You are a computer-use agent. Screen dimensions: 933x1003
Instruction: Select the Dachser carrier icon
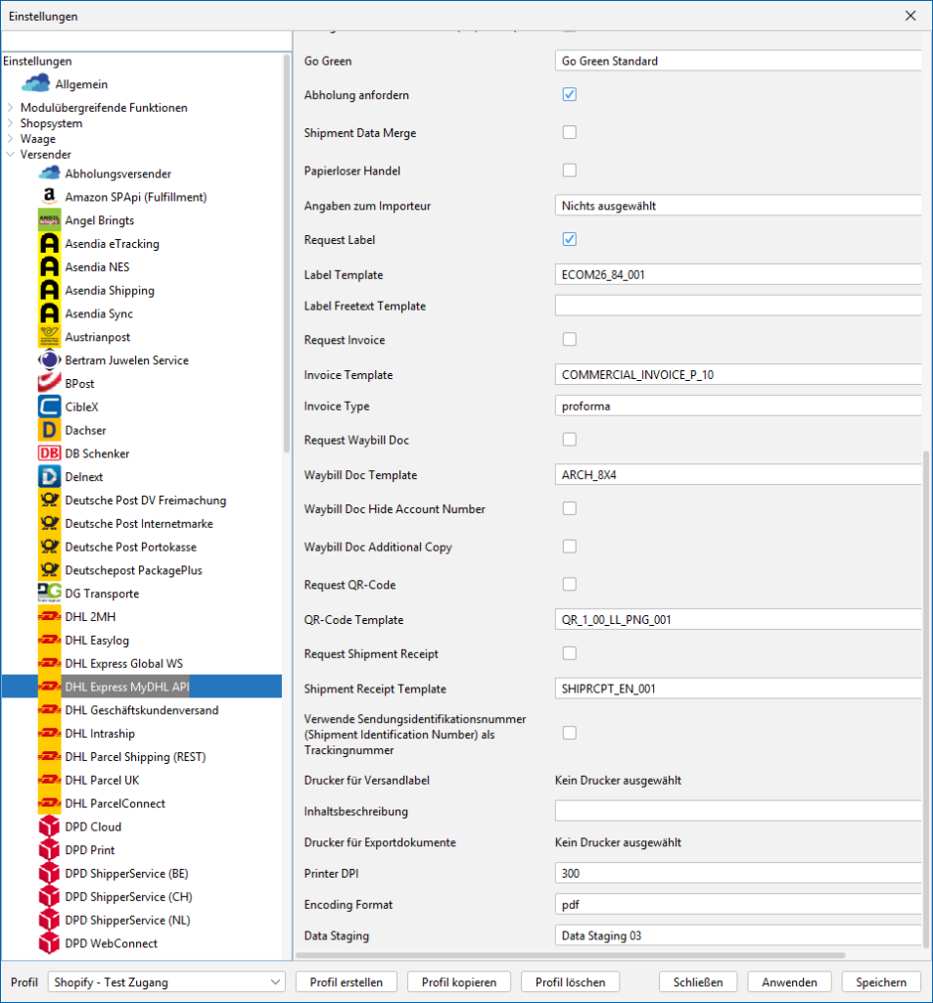pyautogui.click(x=49, y=430)
